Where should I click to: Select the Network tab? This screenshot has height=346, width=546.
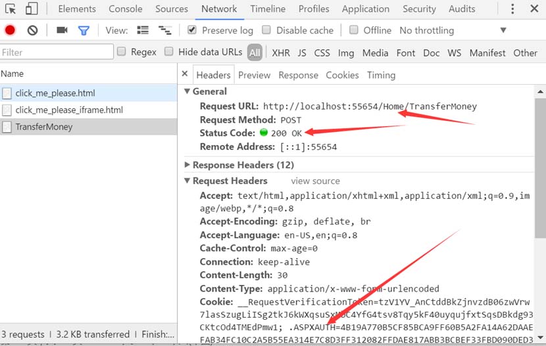[x=219, y=9]
